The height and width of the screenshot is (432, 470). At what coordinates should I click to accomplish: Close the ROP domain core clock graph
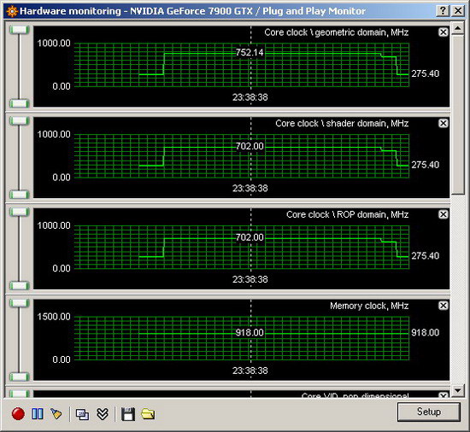444,214
